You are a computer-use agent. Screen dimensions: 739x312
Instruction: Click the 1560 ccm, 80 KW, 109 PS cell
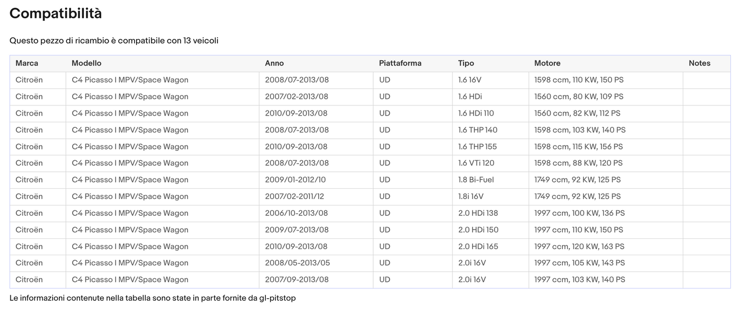578,97
